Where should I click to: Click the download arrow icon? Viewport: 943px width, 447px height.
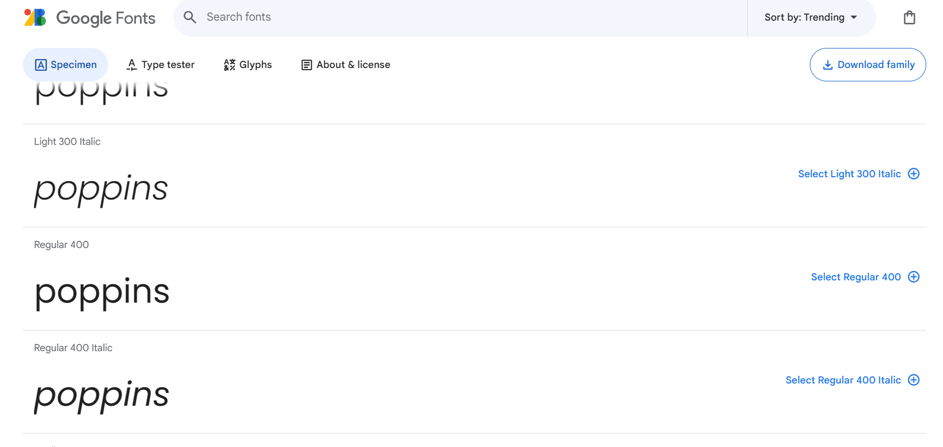[x=828, y=65]
